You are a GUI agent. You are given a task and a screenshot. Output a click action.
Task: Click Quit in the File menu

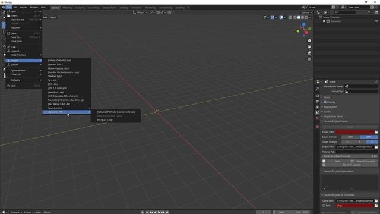click(24, 86)
